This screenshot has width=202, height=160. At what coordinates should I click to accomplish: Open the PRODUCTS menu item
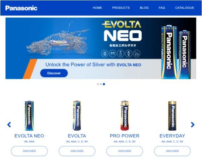[121, 8]
